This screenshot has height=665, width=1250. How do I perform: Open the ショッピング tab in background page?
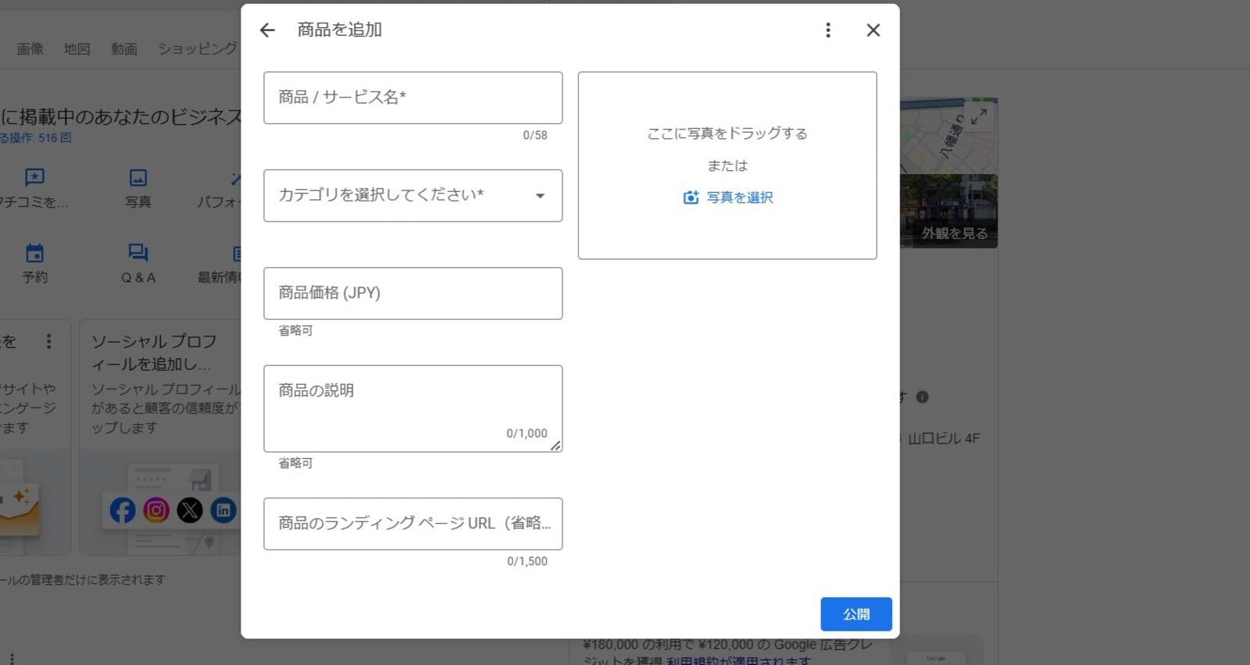(x=198, y=48)
